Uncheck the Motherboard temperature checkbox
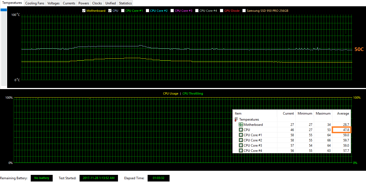This screenshot has height=182, width=366. (84, 11)
